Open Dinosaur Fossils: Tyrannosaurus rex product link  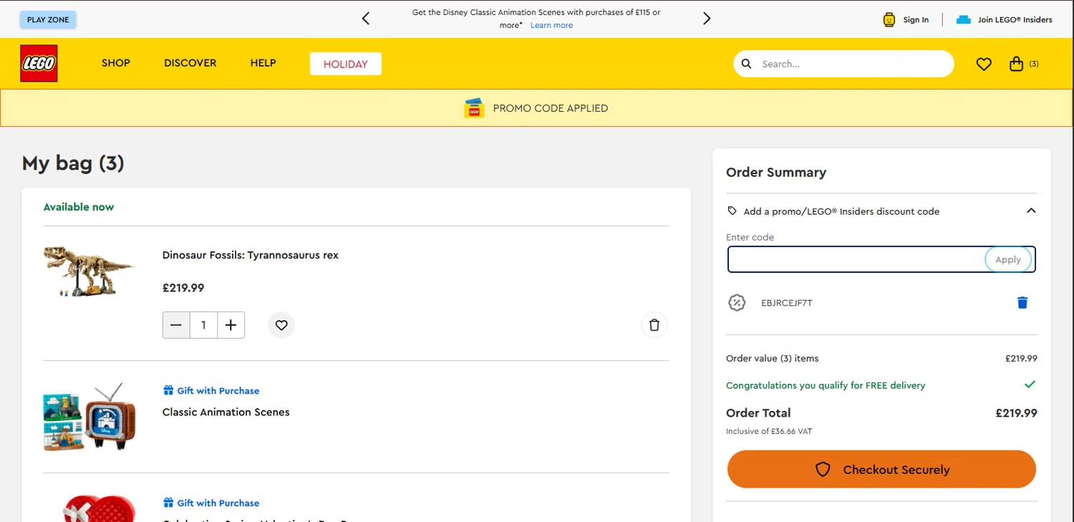pyautogui.click(x=251, y=255)
